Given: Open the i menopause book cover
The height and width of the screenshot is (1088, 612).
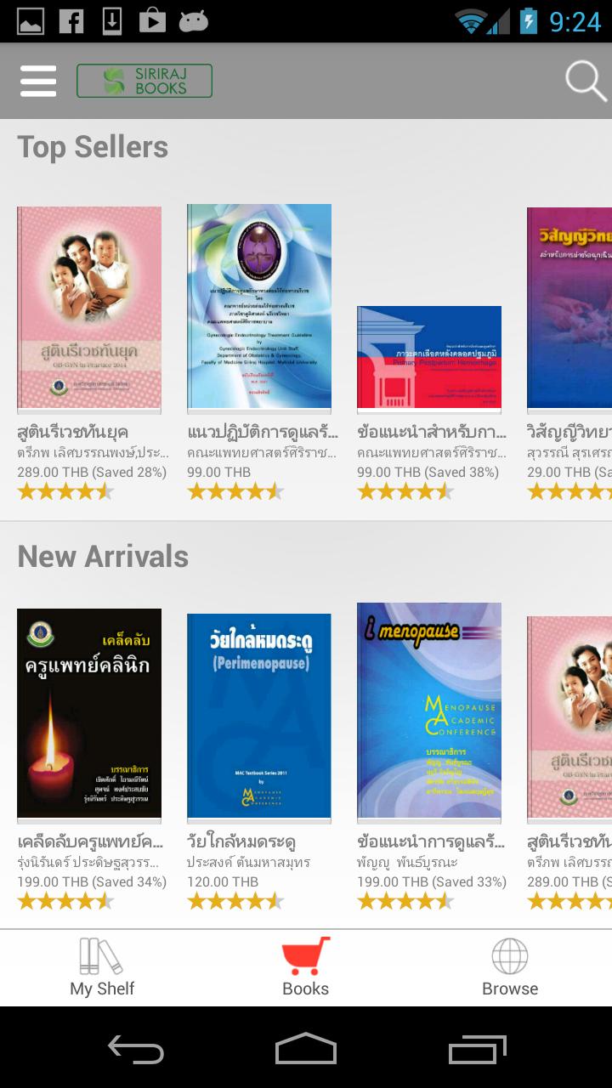Looking at the screenshot, I should coord(429,711).
